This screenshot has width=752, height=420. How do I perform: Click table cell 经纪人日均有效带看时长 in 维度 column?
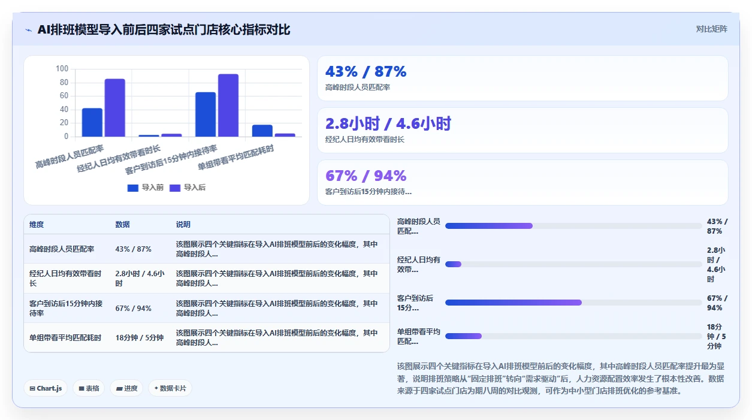67,279
